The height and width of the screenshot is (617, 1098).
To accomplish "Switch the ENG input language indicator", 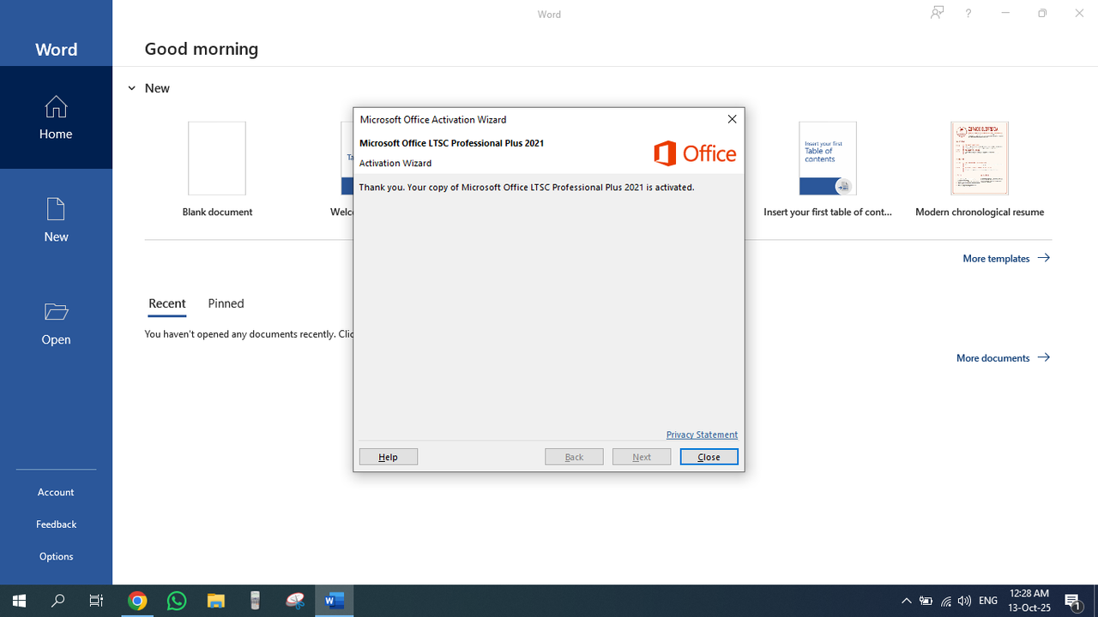I will 988,601.
